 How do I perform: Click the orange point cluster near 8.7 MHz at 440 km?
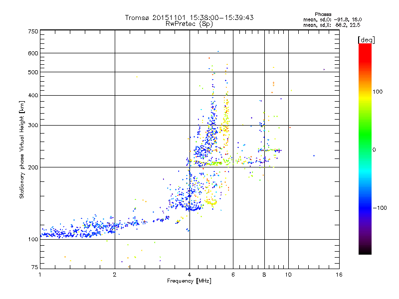(273, 84)
